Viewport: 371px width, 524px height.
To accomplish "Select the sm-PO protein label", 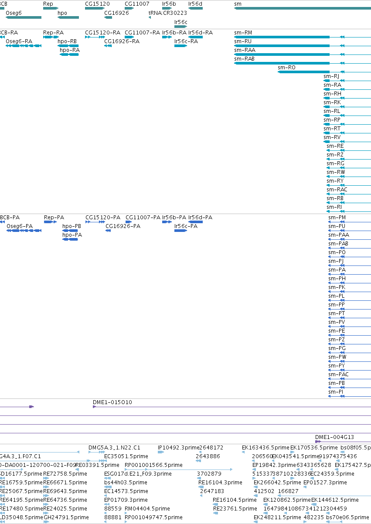I will coord(337,252).
